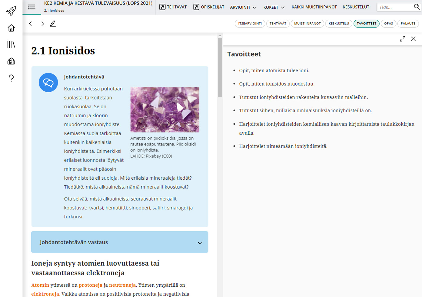The height and width of the screenshot is (297, 422).
Task: Click the rocket logo icon
Action: click(x=11, y=11)
